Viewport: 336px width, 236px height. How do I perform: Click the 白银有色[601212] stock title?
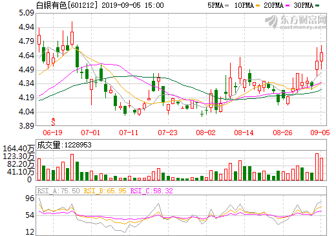pyautogui.click(x=67, y=5)
